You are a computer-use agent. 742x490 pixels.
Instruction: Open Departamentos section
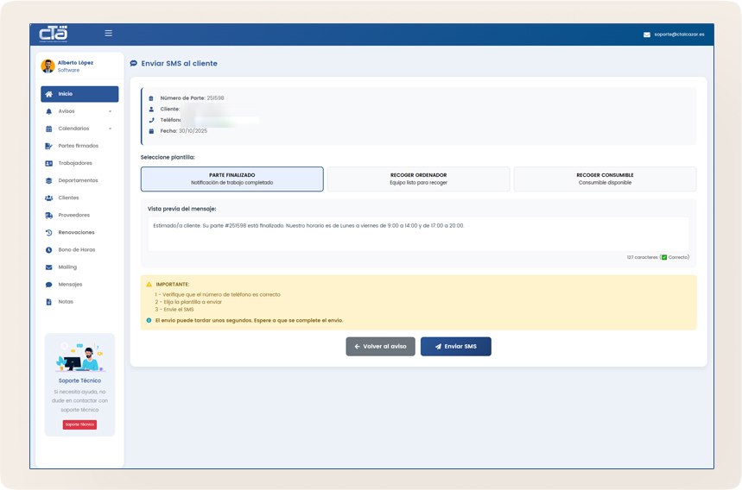coord(79,180)
